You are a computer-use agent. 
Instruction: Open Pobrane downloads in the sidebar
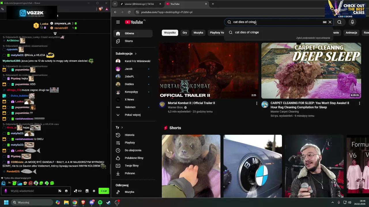coord(133,173)
